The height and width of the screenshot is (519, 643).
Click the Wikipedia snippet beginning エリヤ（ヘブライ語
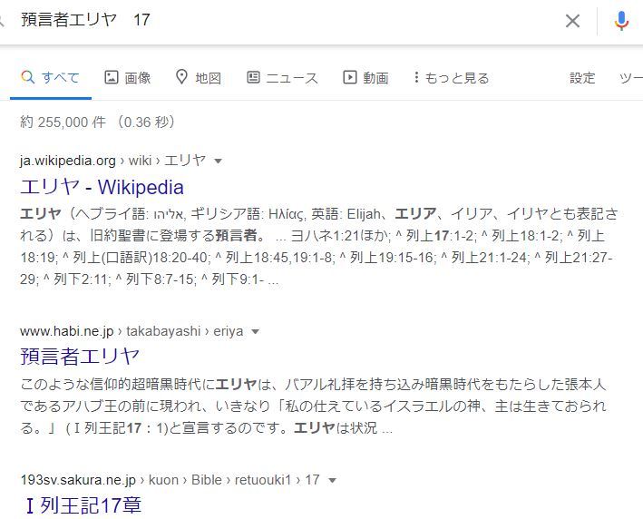pos(319,247)
